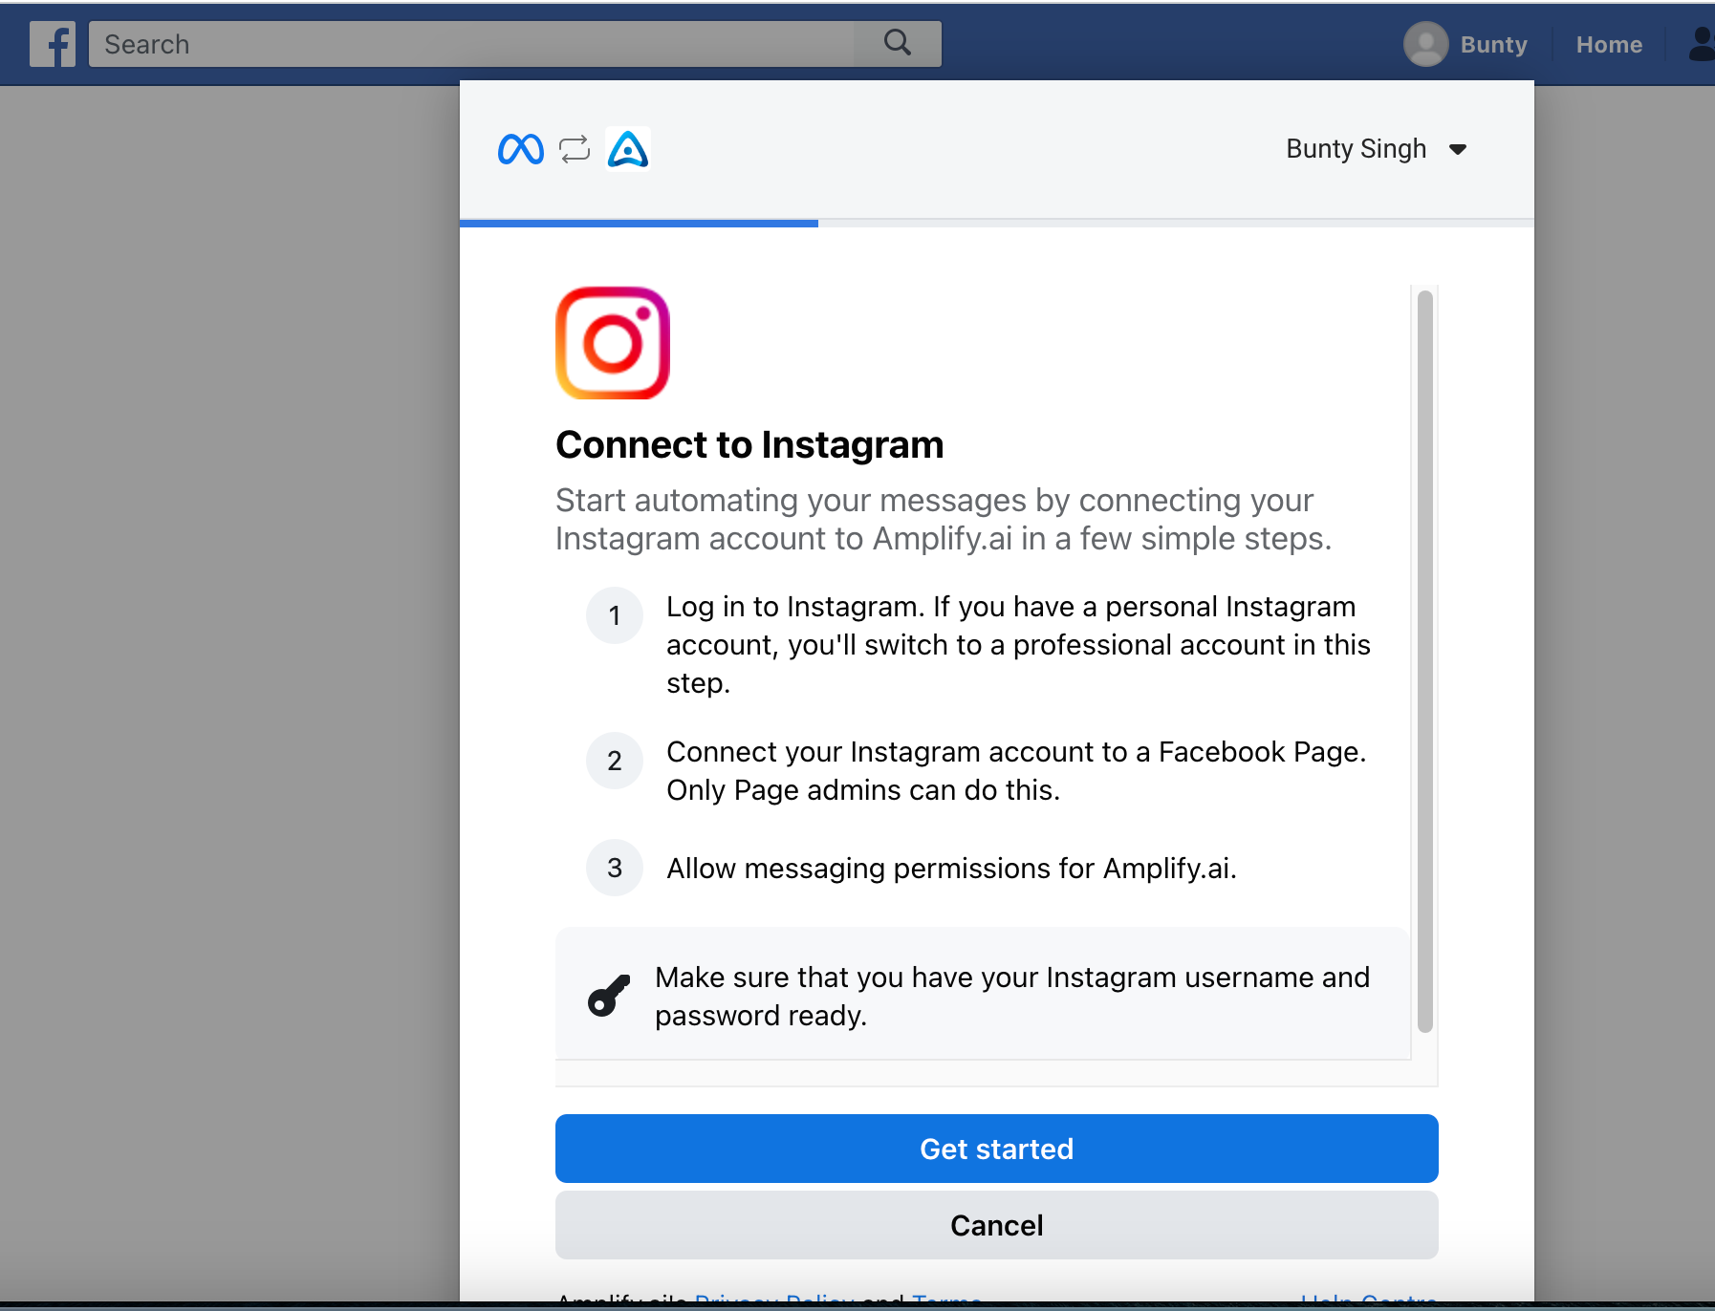This screenshot has width=1715, height=1311.
Task: Click the Meta infinity logo
Action: [521, 149]
